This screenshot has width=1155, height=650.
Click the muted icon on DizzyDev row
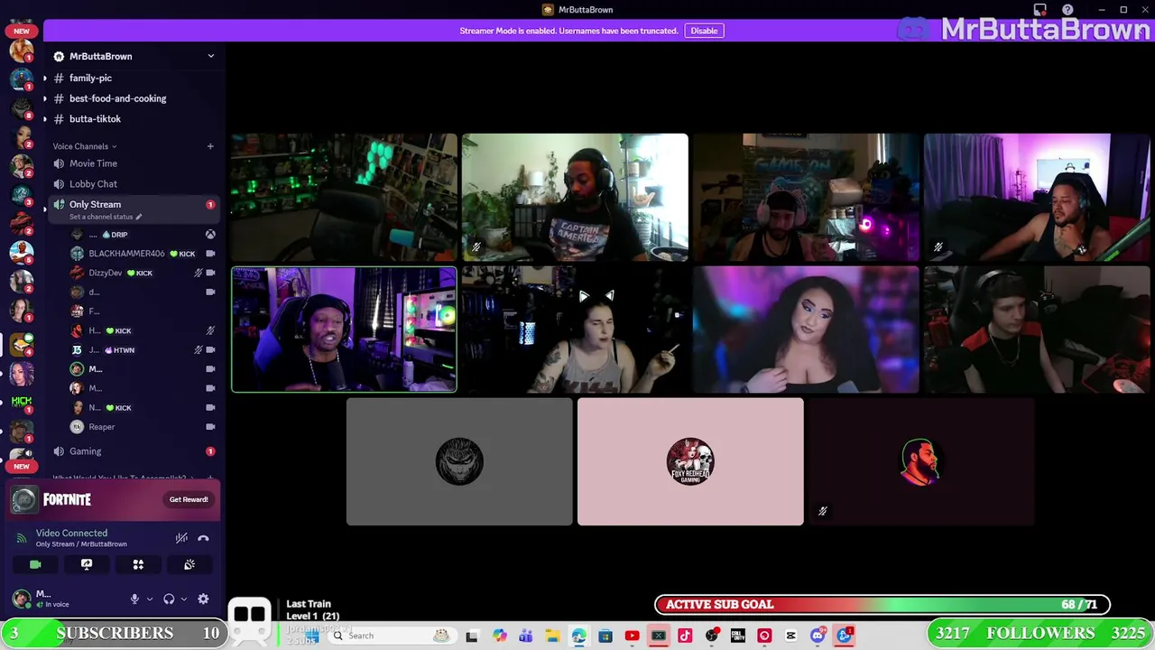coord(199,273)
